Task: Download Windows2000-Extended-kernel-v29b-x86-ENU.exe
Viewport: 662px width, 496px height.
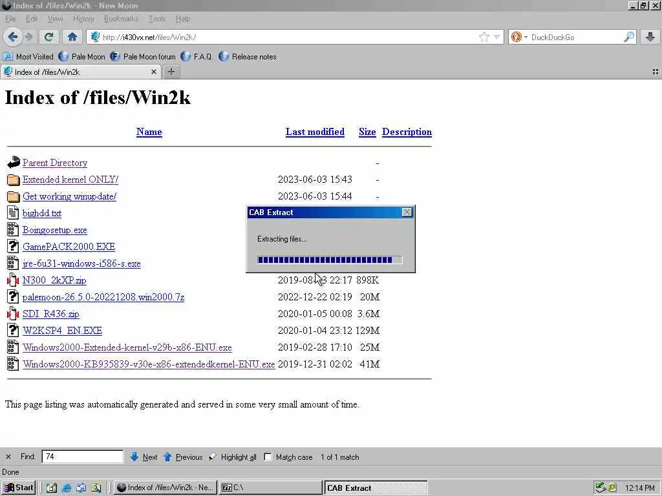Action: [x=127, y=347]
